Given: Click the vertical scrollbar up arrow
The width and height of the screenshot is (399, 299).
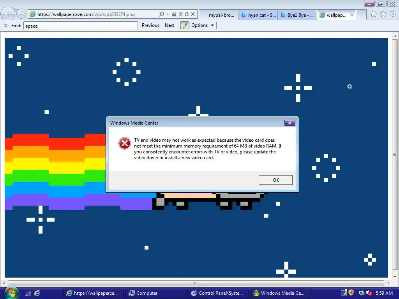Looking at the screenshot, I should (x=395, y=36).
